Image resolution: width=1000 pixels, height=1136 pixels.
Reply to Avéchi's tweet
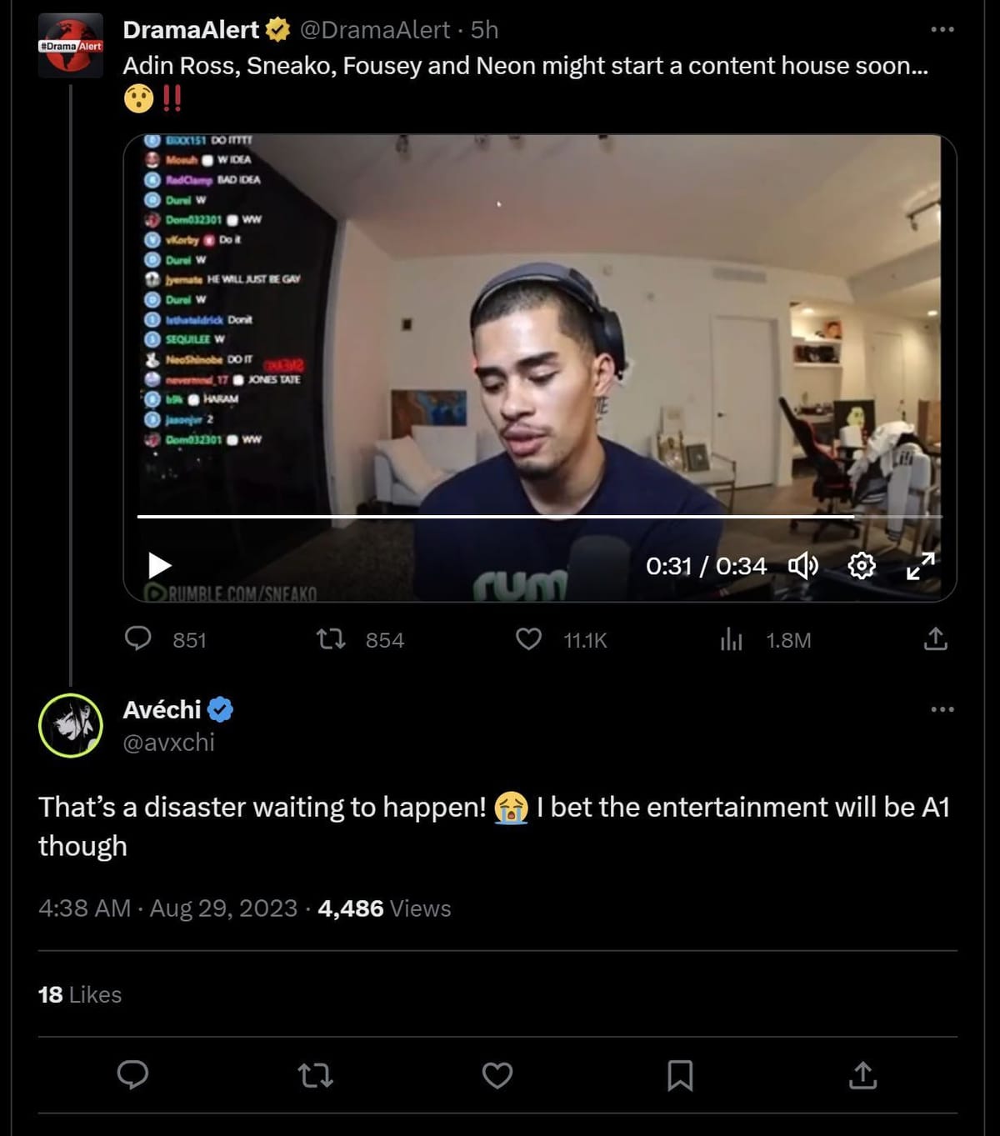[133, 1076]
